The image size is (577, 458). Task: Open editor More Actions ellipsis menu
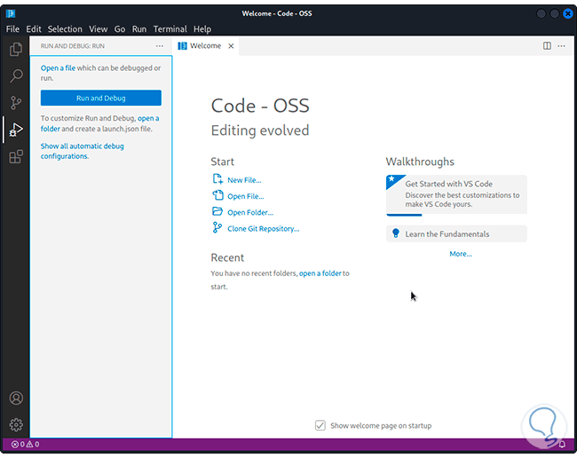(564, 45)
